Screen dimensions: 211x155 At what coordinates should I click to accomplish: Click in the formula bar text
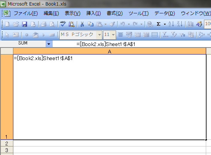[x=106, y=44]
